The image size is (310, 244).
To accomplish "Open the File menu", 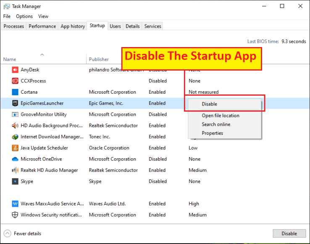I will coord(7,16).
